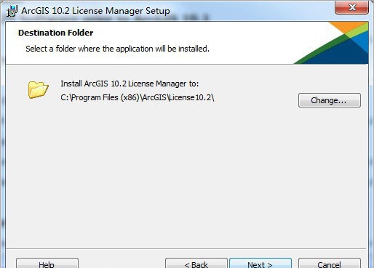This screenshot has width=374, height=268.
Task: Click the light green segment of the banner
Action: (357, 31)
